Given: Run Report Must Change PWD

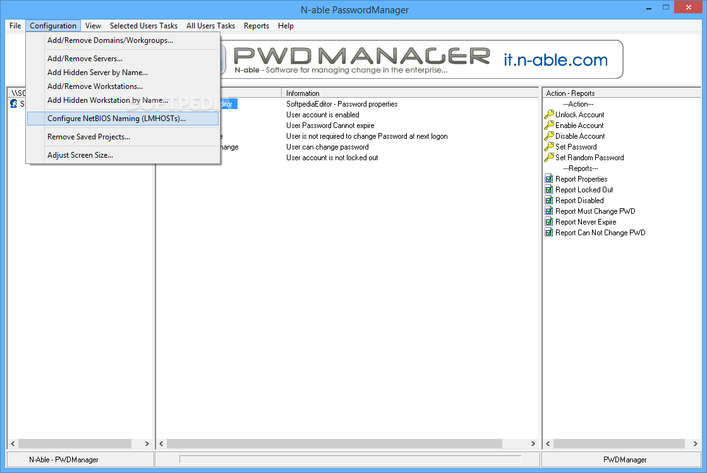Looking at the screenshot, I should click(x=595, y=211).
